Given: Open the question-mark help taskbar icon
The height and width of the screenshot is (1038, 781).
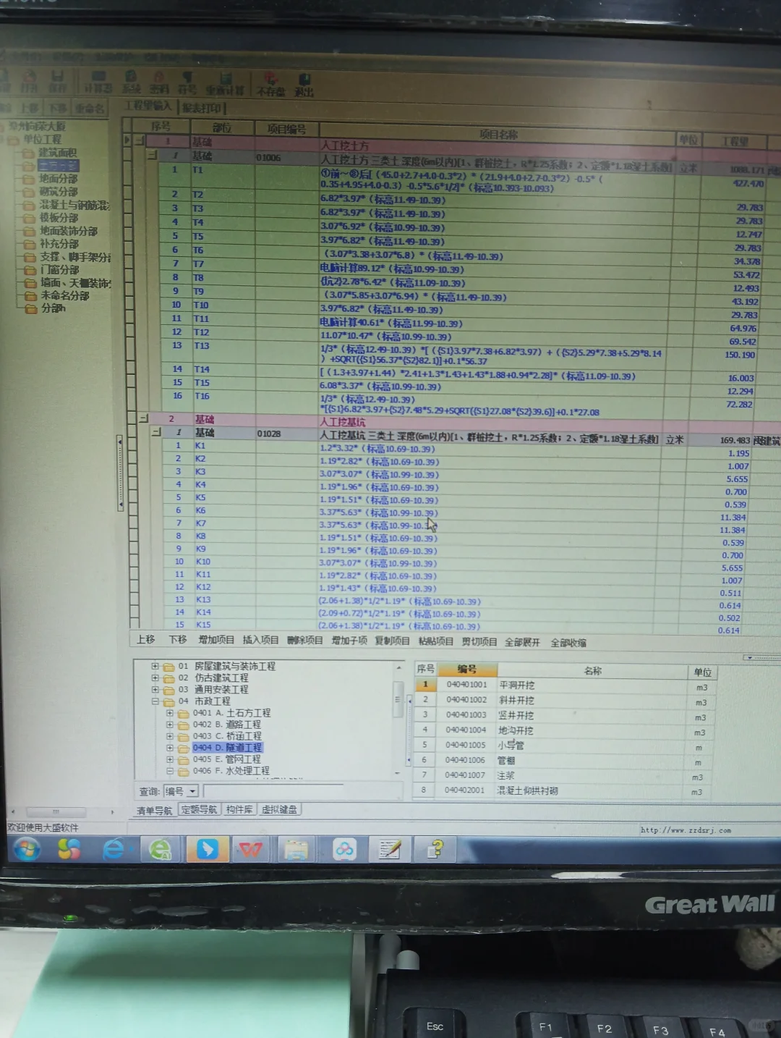Looking at the screenshot, I should coord(435,848).
